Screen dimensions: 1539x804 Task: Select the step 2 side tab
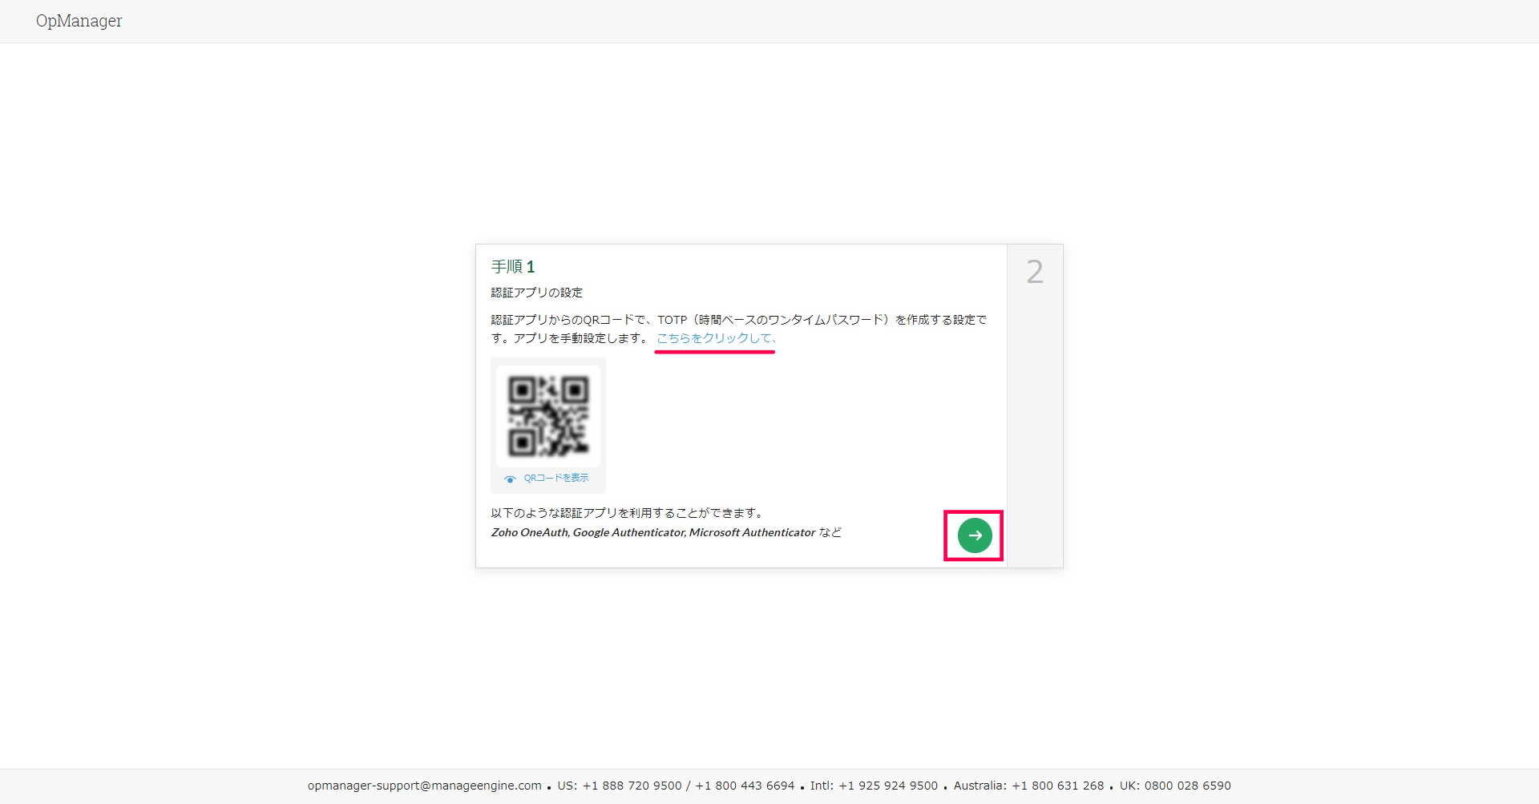pyautogui.click(x=1035, y=406)
